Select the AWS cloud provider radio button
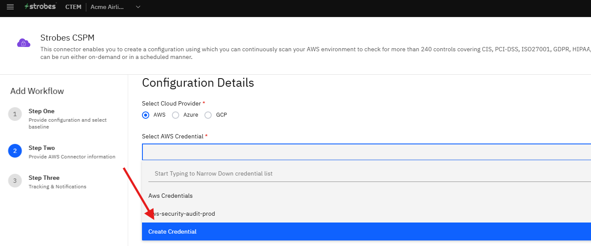The width and height of the screenshot is (591, 246). pyautogui.click(x=146, y=115)
